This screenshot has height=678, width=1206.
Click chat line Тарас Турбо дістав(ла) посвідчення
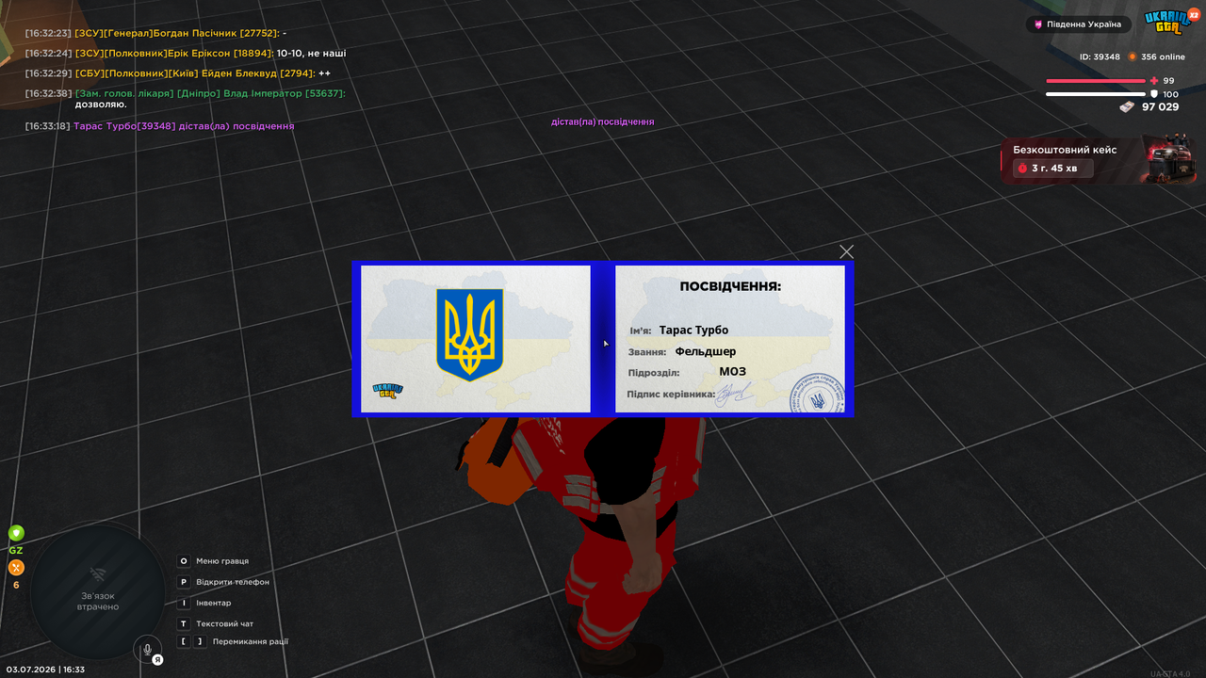tap(160, 125)
